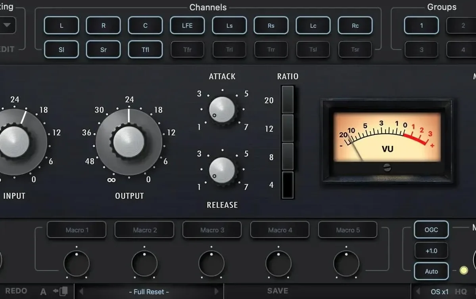Click the SAVE button
Screen dimensions: 476x299
(x=278, y=291)
